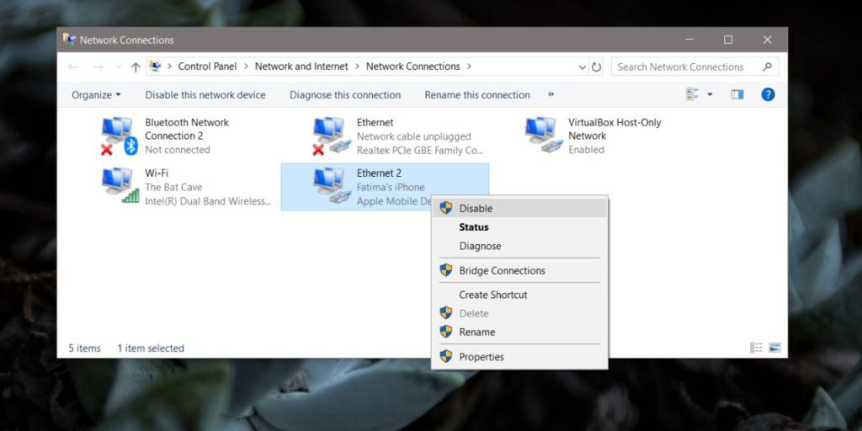Click Diagnose this connection in toolbar
This screenshot has width=862, height=431.
pyautogui.click(x=345, y=95)
